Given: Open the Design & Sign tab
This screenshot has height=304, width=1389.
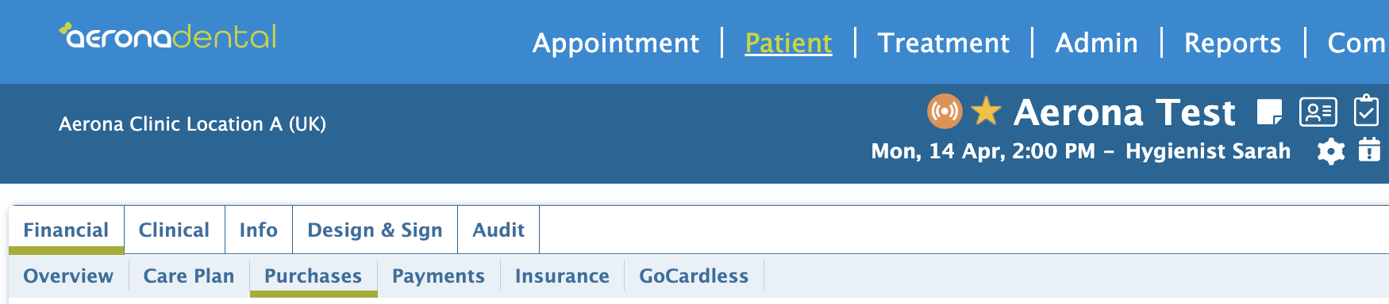Looking at the screenshot, I should (375, 230).
